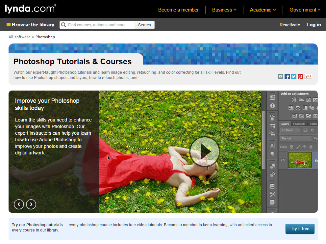
Task: Click the lynda.com logo
Action: click(31, 9)
